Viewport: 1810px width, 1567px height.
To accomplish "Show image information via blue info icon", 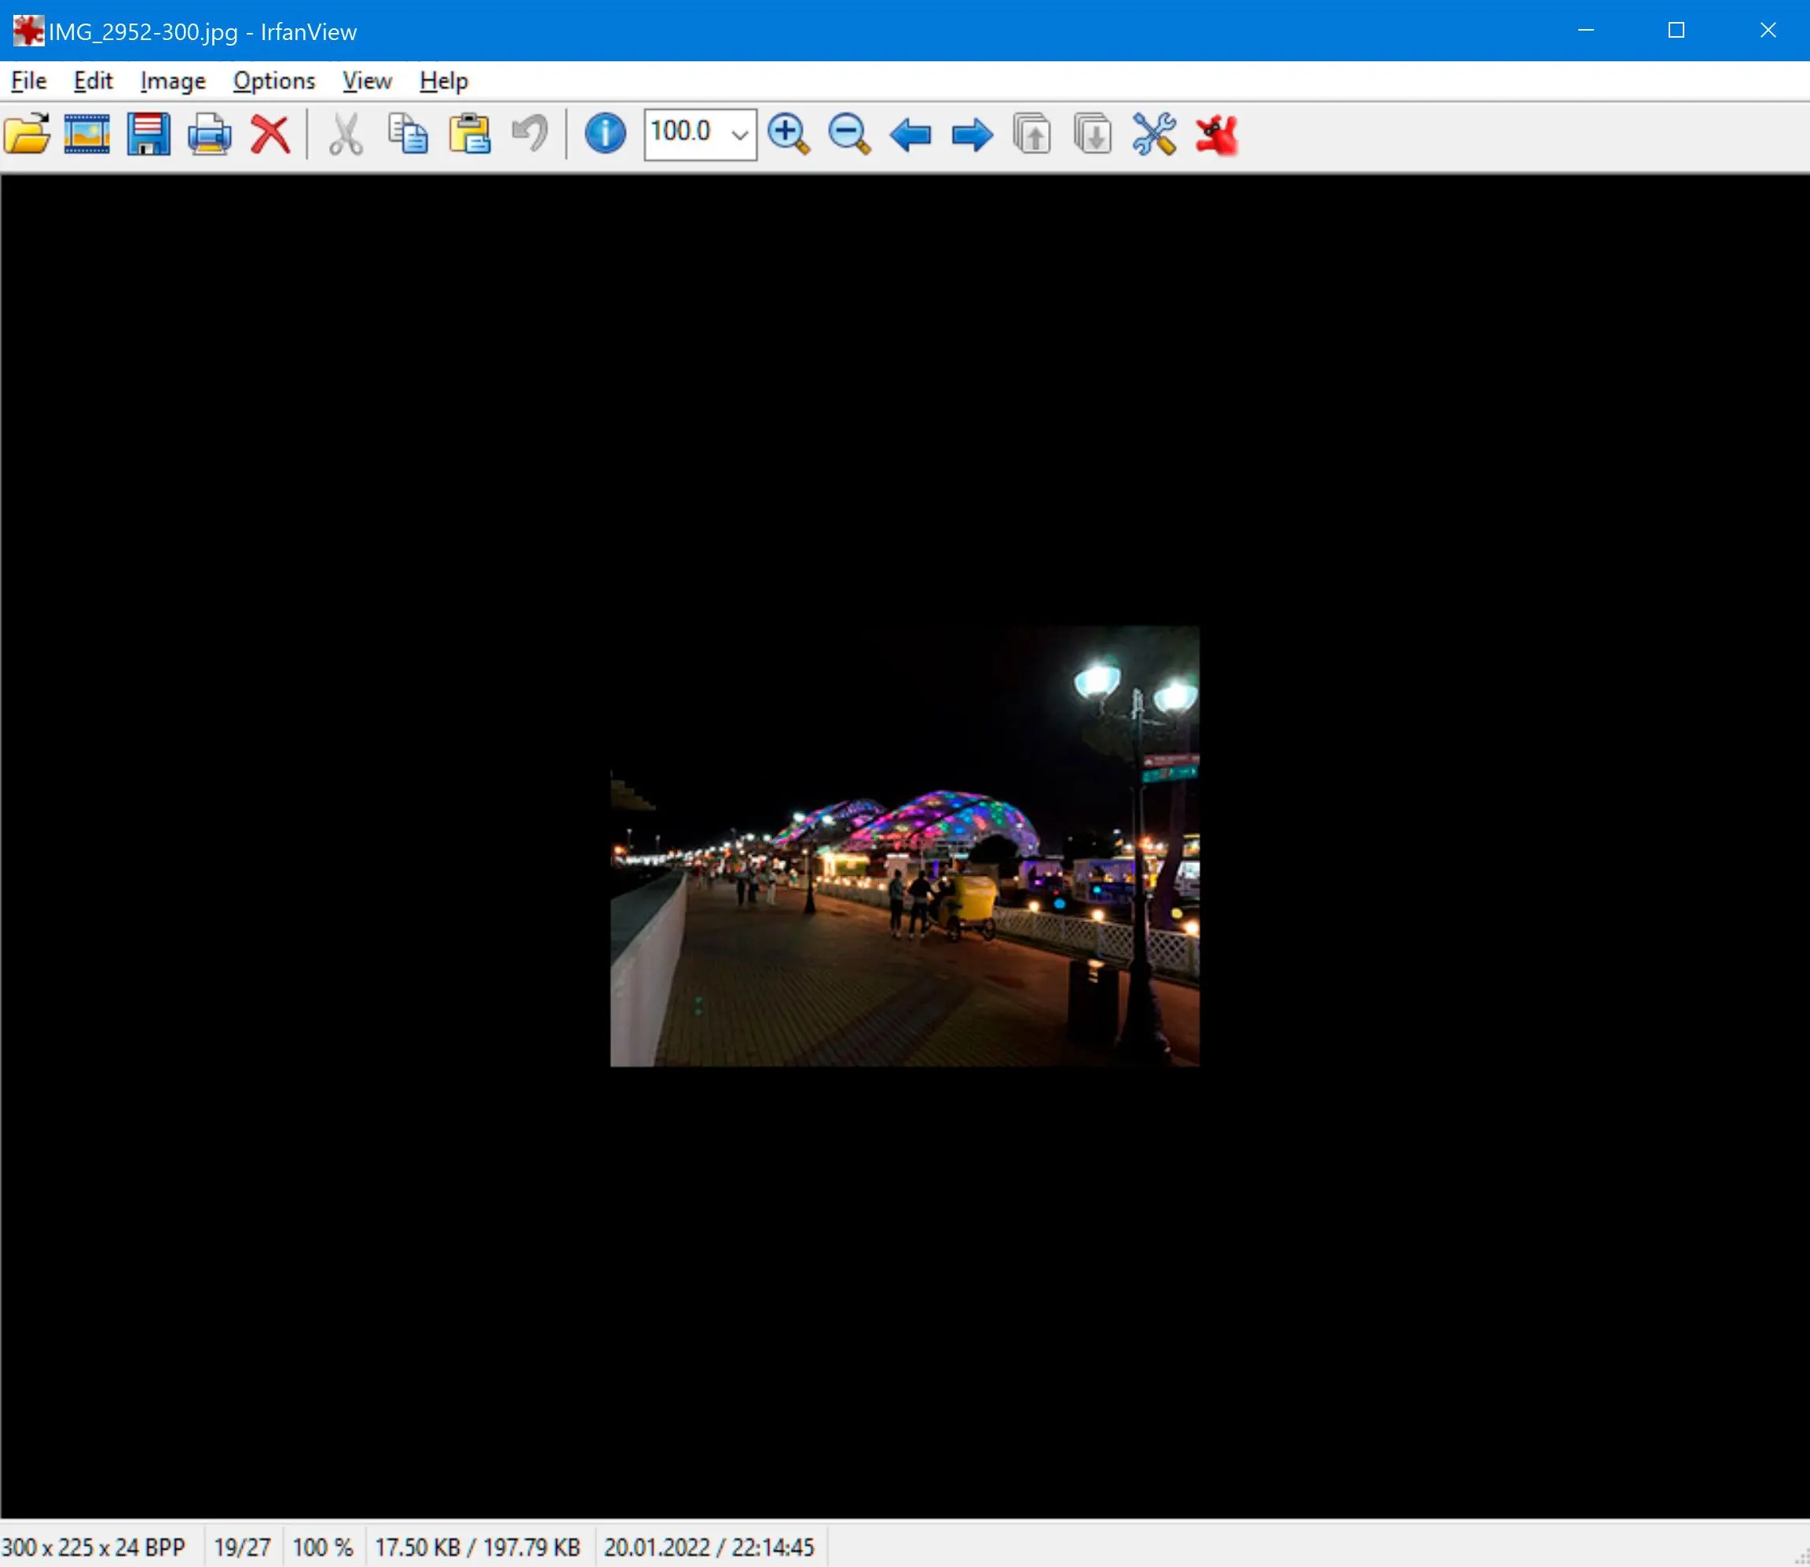I will pos(605,134).
